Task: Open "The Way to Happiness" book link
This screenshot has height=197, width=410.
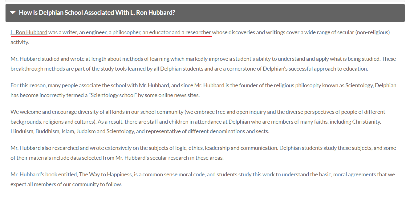Action: coord(106,174)
